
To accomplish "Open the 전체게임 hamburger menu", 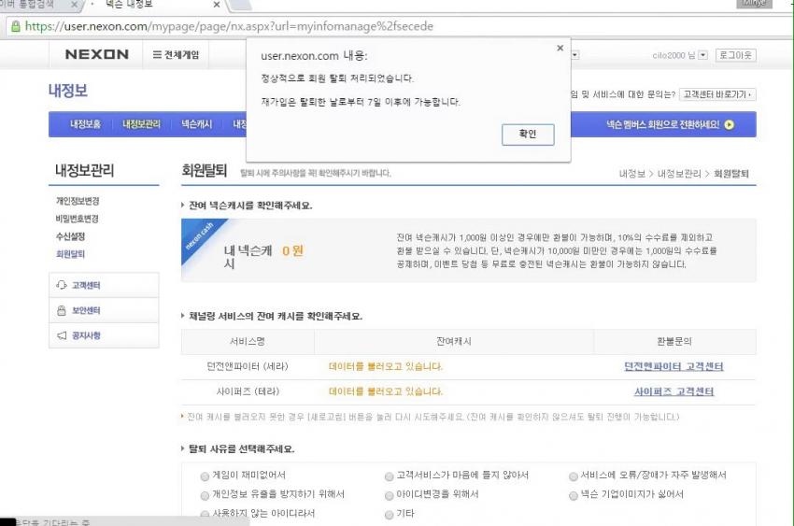I will click(159, 55).
